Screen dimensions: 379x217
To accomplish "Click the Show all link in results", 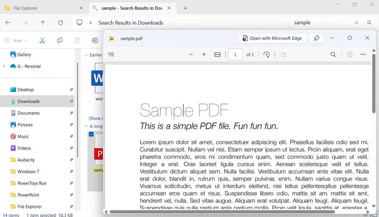I will pyautogui.click(x=96, y=118).
